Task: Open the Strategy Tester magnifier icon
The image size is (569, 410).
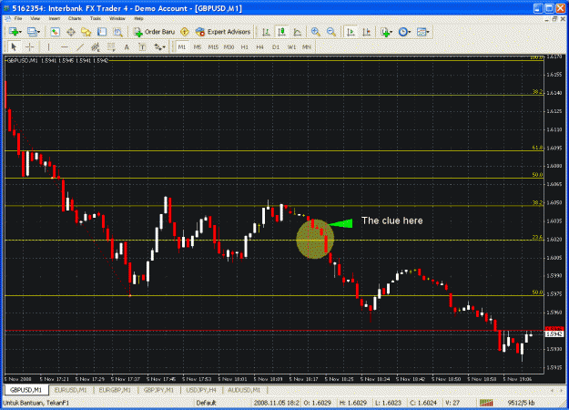Action: tap(118, 32)
